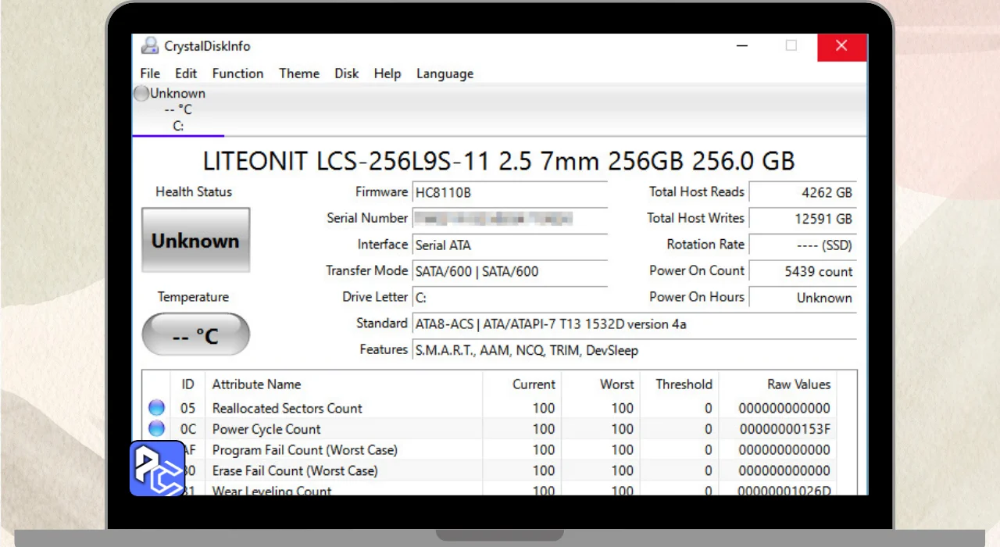
Task: Click the gray Unknown disk status circle
Action: [141, 94]
